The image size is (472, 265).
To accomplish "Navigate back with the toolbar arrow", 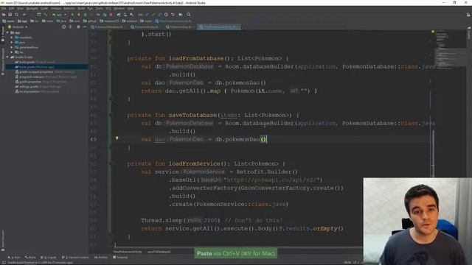I will point(24,15).
